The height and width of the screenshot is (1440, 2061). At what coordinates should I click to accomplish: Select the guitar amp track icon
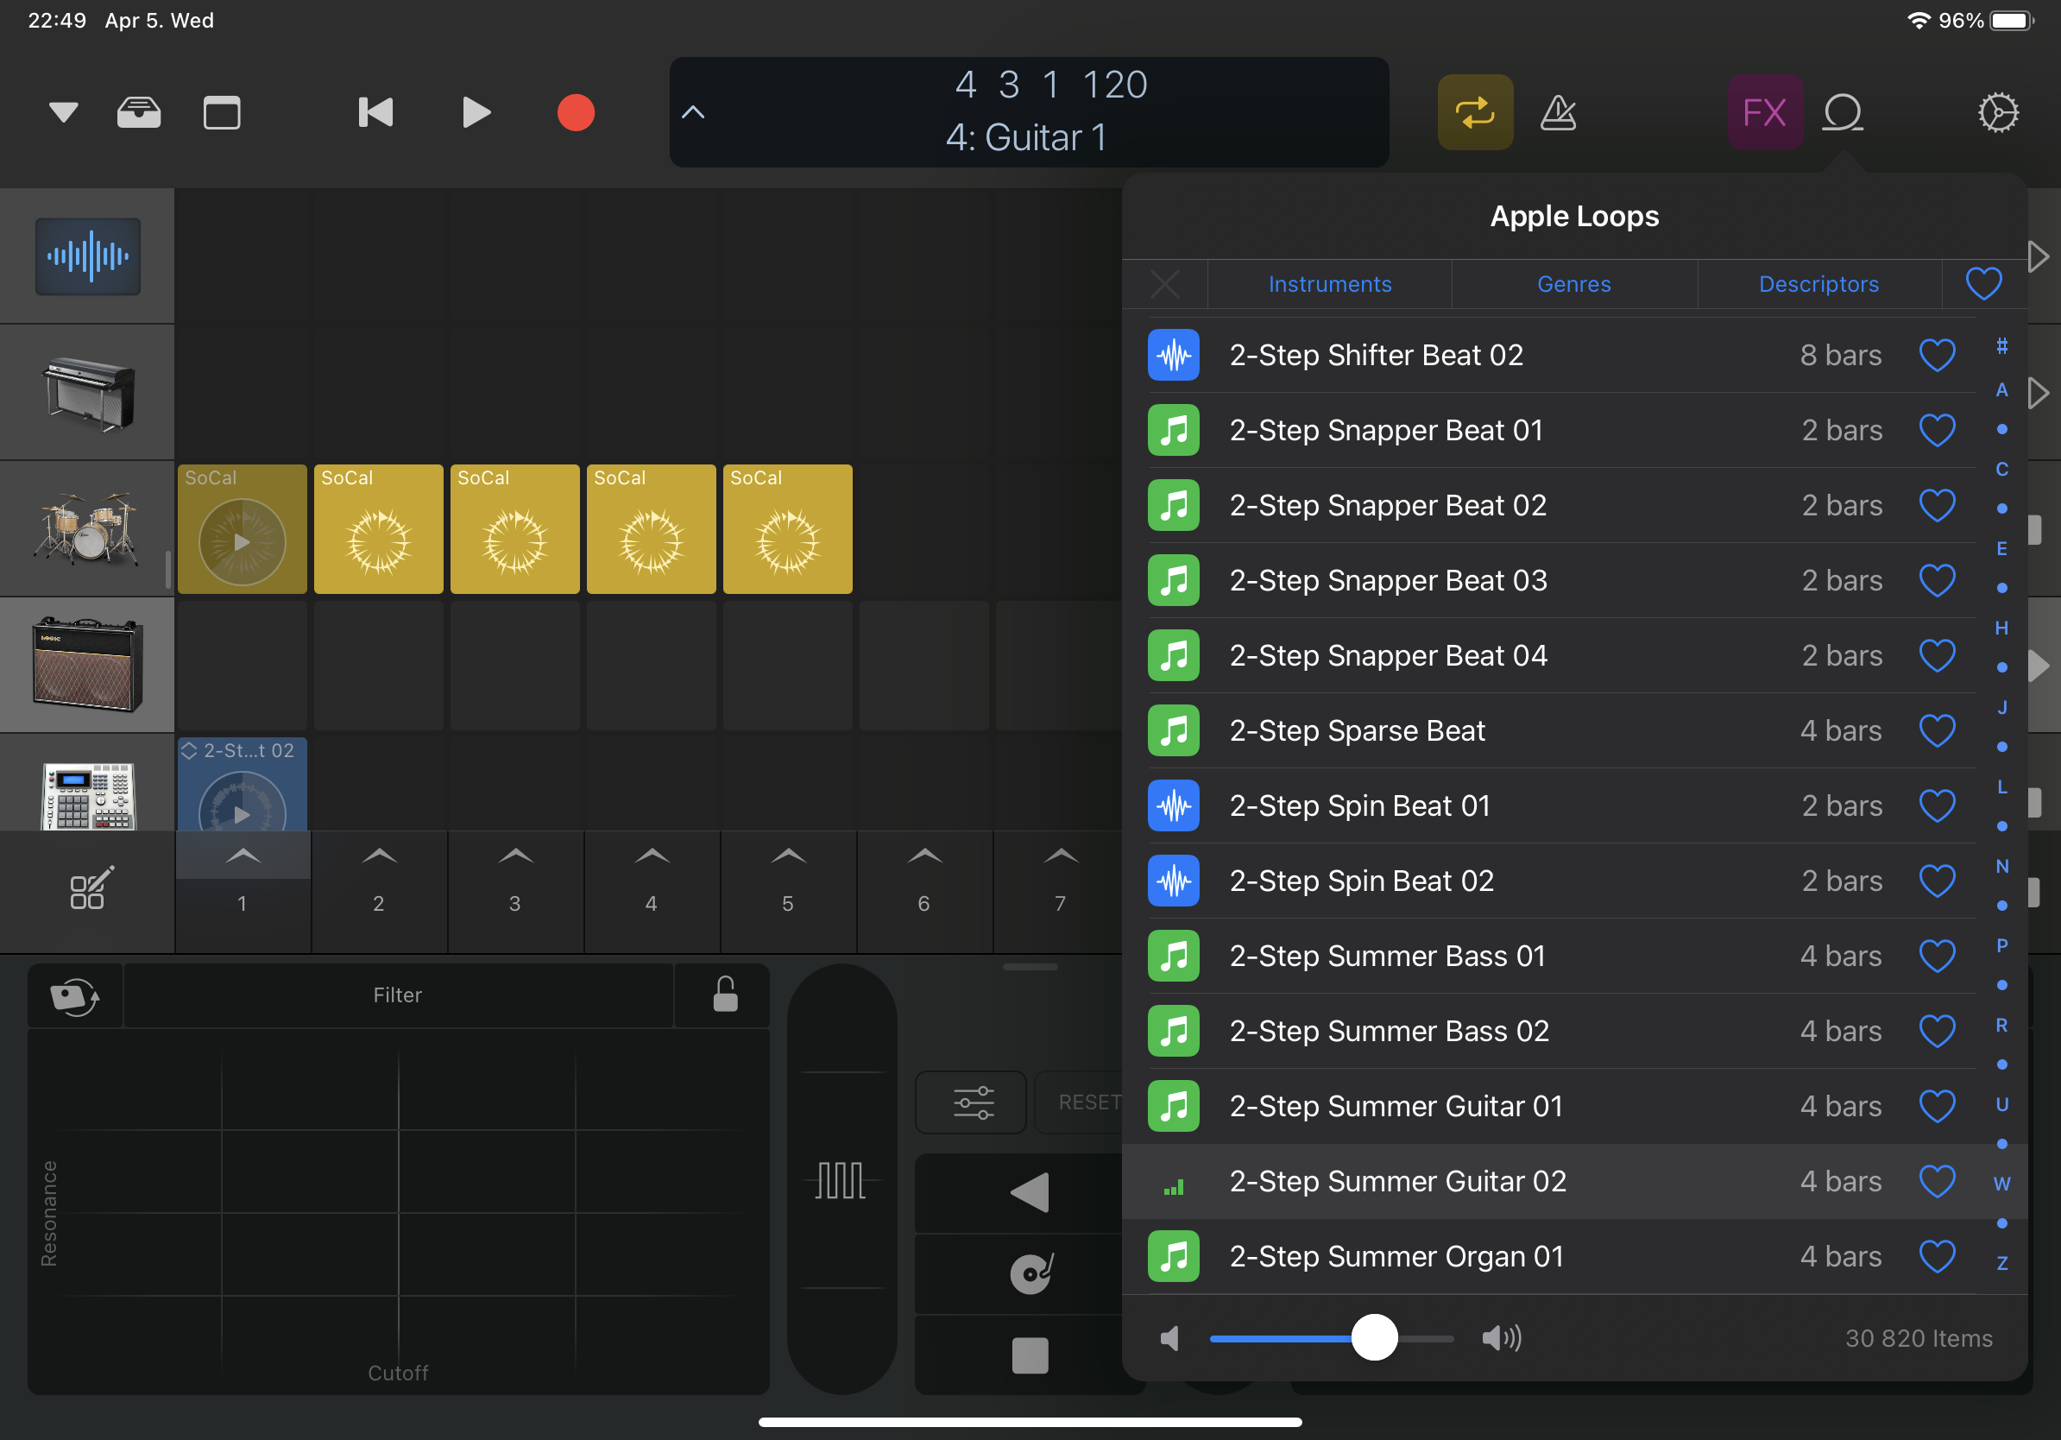(x=87, y=666)
